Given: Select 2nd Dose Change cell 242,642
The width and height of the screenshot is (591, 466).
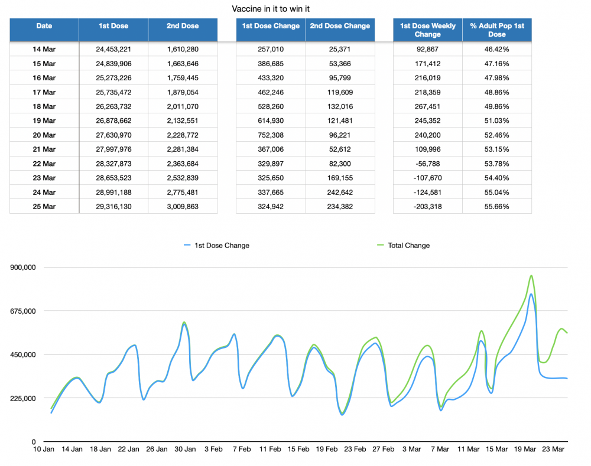Looking at the screenshot, I should pyautogui.click(x=340, y=192).
